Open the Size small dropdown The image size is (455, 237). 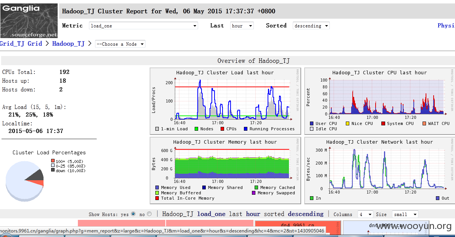(405, 215)
